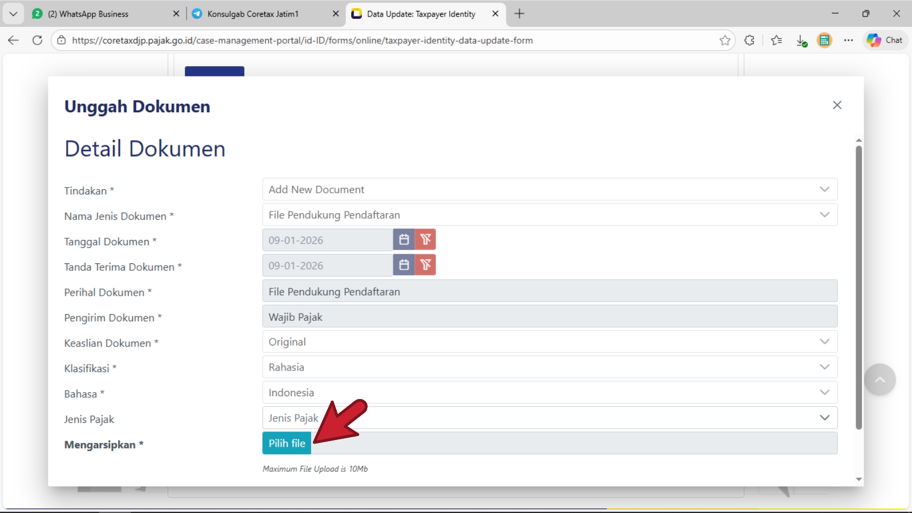Click the scroll-to-top round arrow button
The height and width of the screenshot is (513, 912).
coord(880,380)
